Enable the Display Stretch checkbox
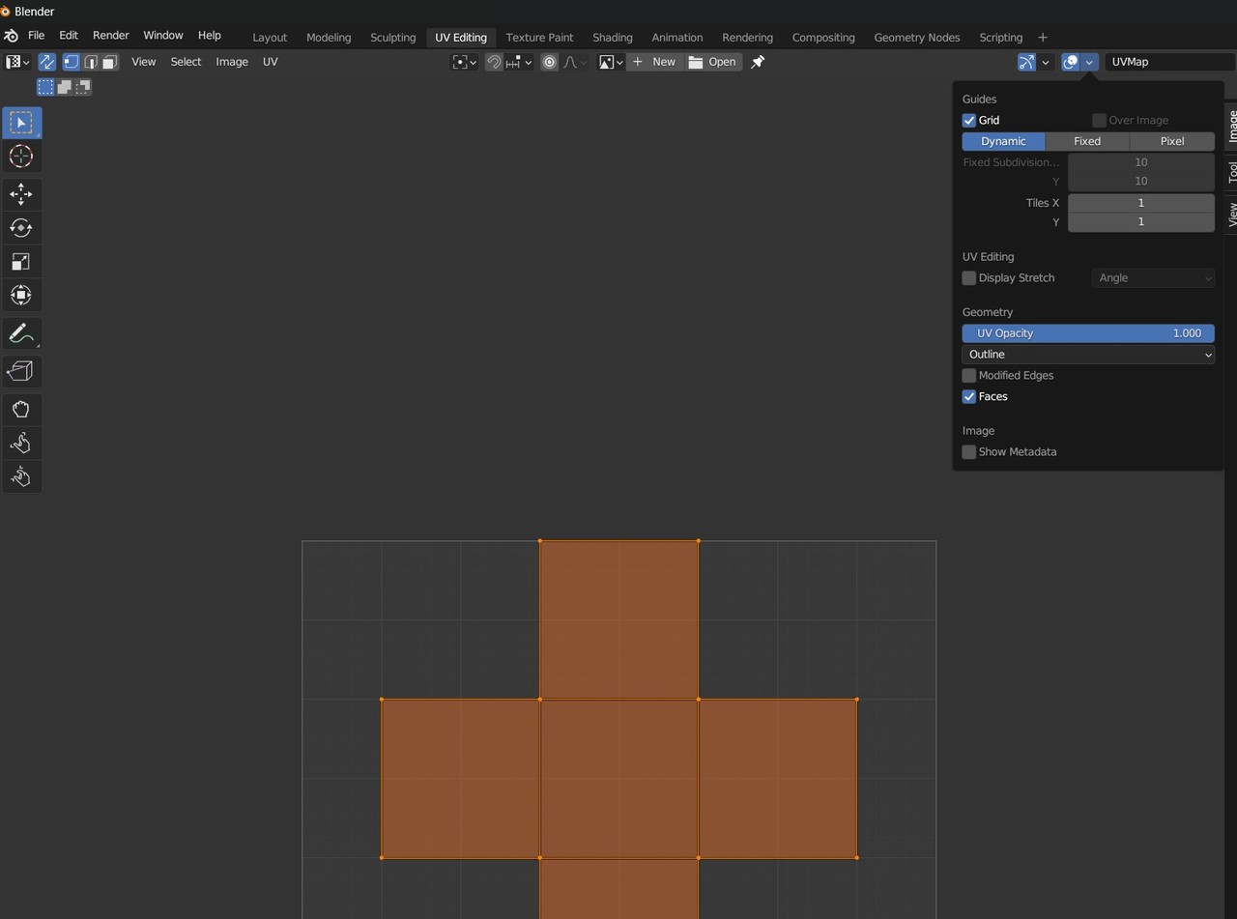1237x919 pixels. click(x=969, y=278)
